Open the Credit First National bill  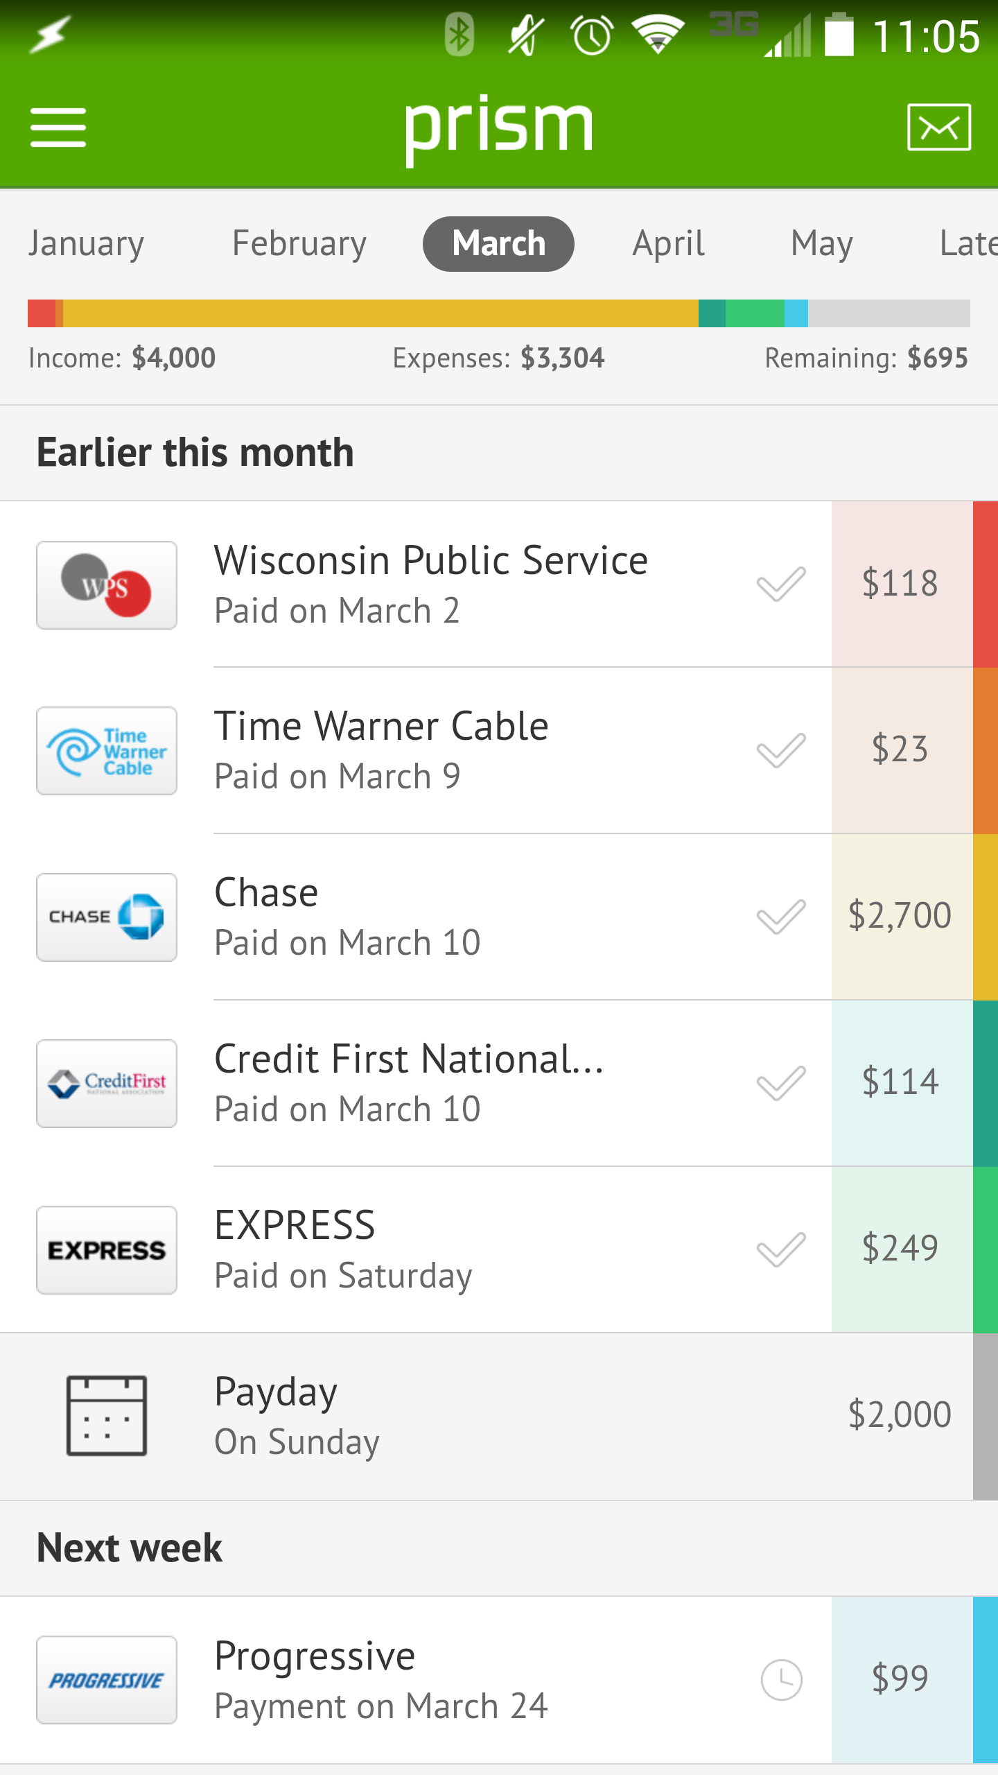[x=409, y=1082]
